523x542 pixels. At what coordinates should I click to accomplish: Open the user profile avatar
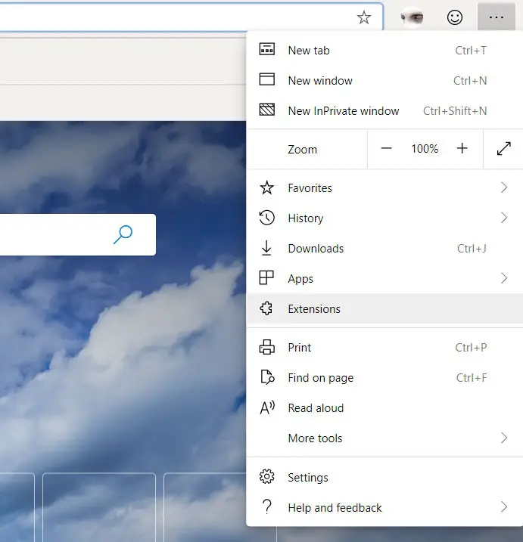pos(412,17)
